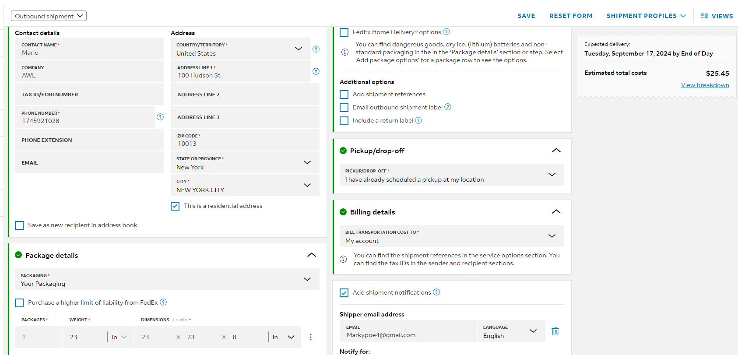Check Save as new recipient in address book
The image size is (738, 355).
point(19,225)
